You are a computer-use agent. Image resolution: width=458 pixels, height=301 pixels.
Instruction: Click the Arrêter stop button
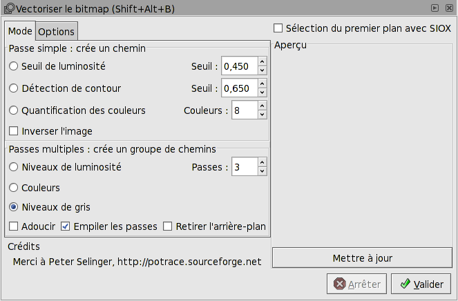pos(356,284)
